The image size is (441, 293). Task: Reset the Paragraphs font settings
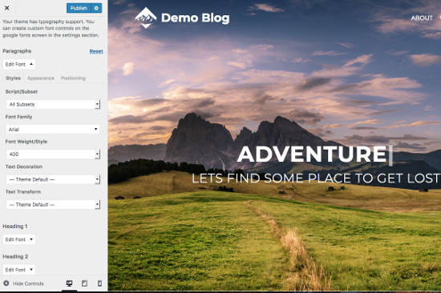pos(96,51)
